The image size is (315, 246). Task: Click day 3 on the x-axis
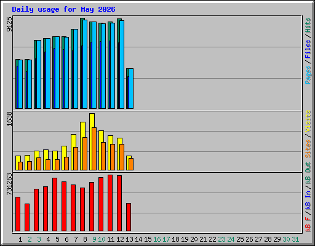[39, 239]
